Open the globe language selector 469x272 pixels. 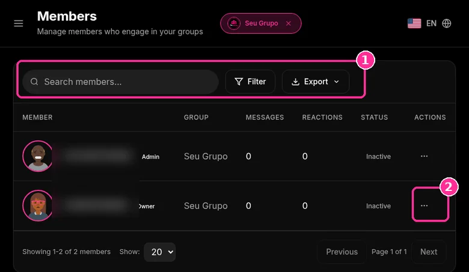pyautogui.click(x=447, y=23)
